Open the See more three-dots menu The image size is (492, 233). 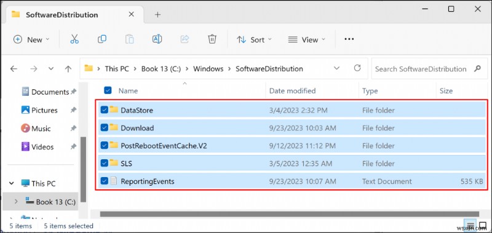click(349, 39)
